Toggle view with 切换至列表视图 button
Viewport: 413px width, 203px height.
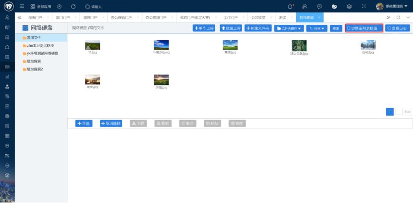click(364, 28)
